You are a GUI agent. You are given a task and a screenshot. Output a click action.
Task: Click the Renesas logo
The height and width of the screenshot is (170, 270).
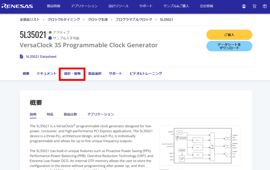tap(17, 6)
